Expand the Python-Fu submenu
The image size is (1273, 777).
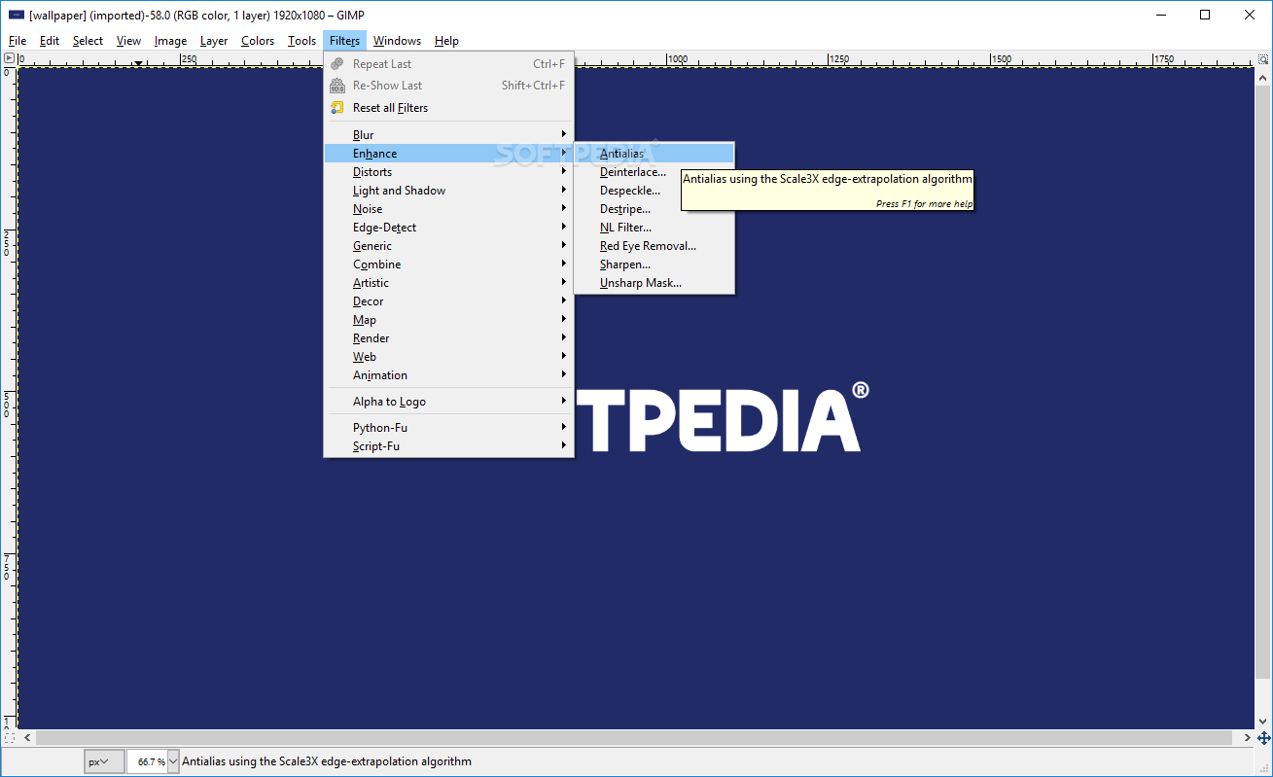click(x=448, y=428)
